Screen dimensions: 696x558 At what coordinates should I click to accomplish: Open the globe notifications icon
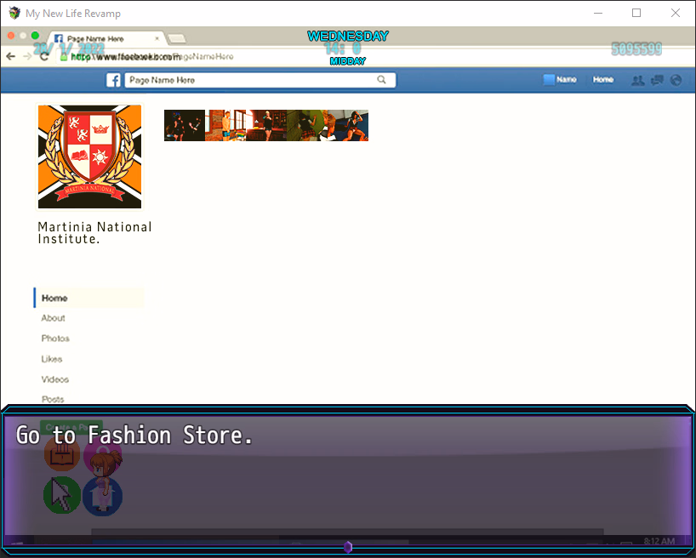pyautogui.click(x=676, y=80)
